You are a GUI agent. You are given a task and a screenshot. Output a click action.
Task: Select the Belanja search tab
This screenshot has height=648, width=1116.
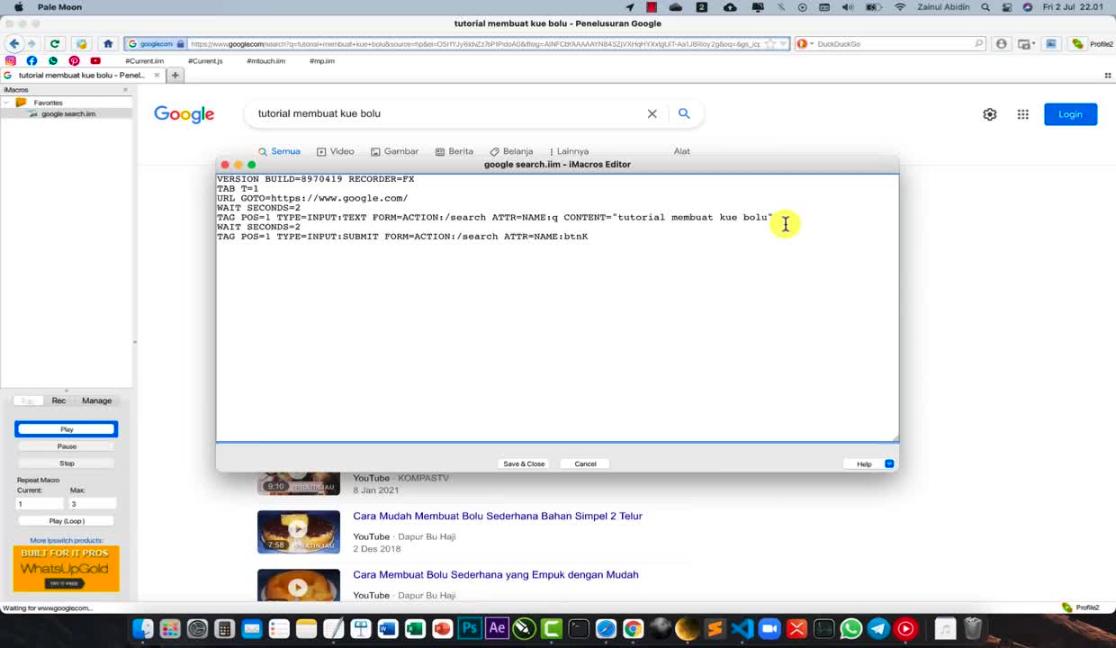(511, 151)
